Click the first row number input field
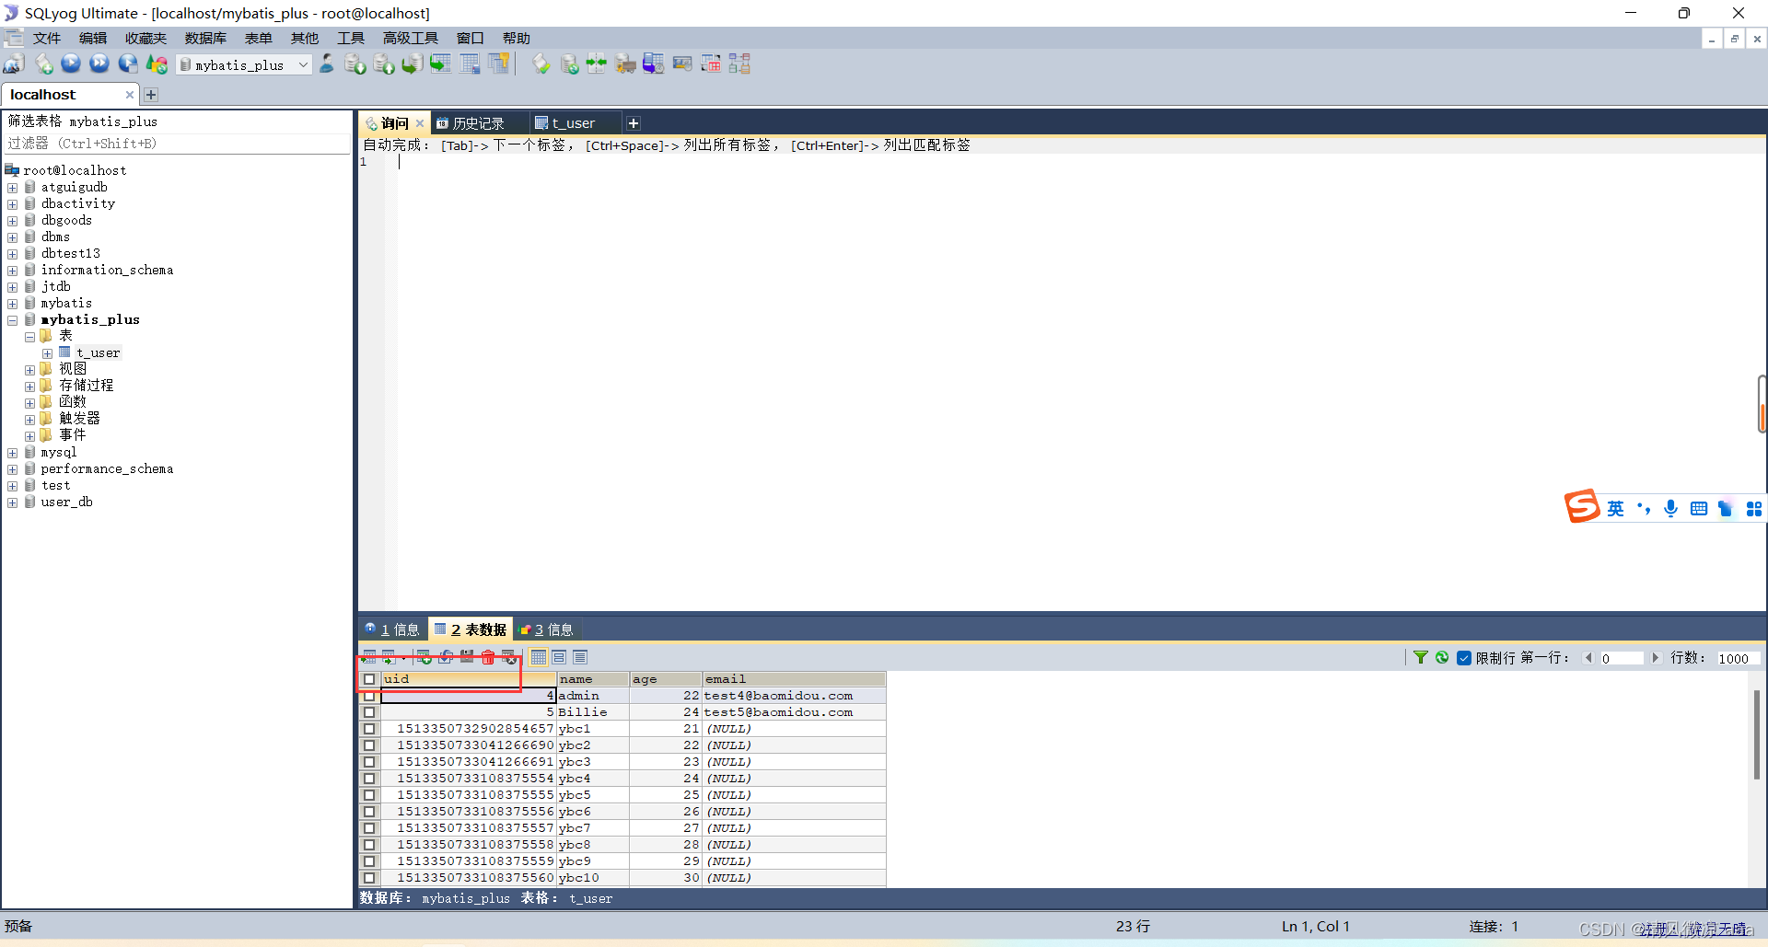1768x947 pixels. (x=1622, y=658)
